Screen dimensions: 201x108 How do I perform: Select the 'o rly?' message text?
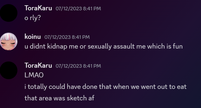click(x=32, y=18)
